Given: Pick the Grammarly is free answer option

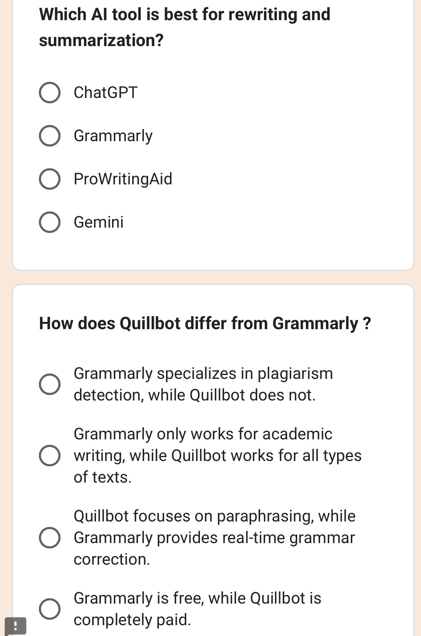Looking at the screenshot, I should (x=50, y=608).
